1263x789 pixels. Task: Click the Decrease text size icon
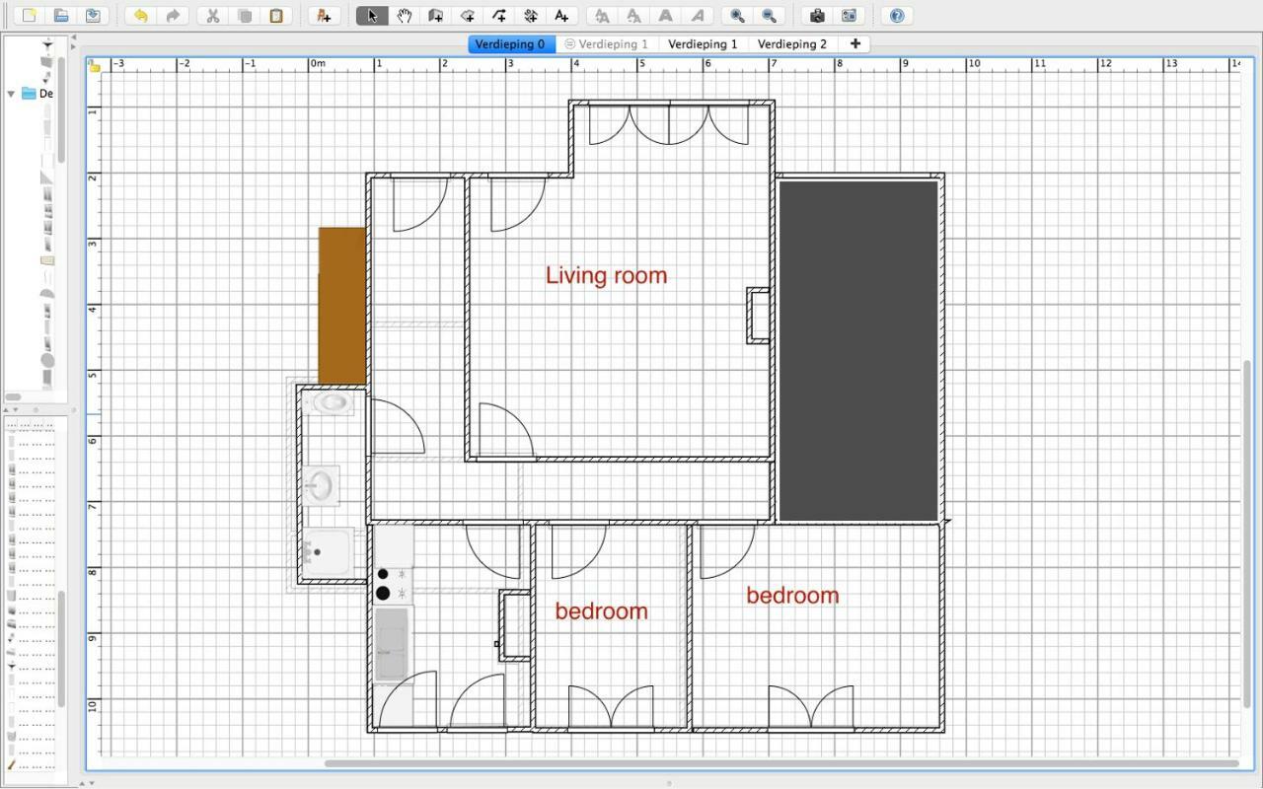click(633, 16)
